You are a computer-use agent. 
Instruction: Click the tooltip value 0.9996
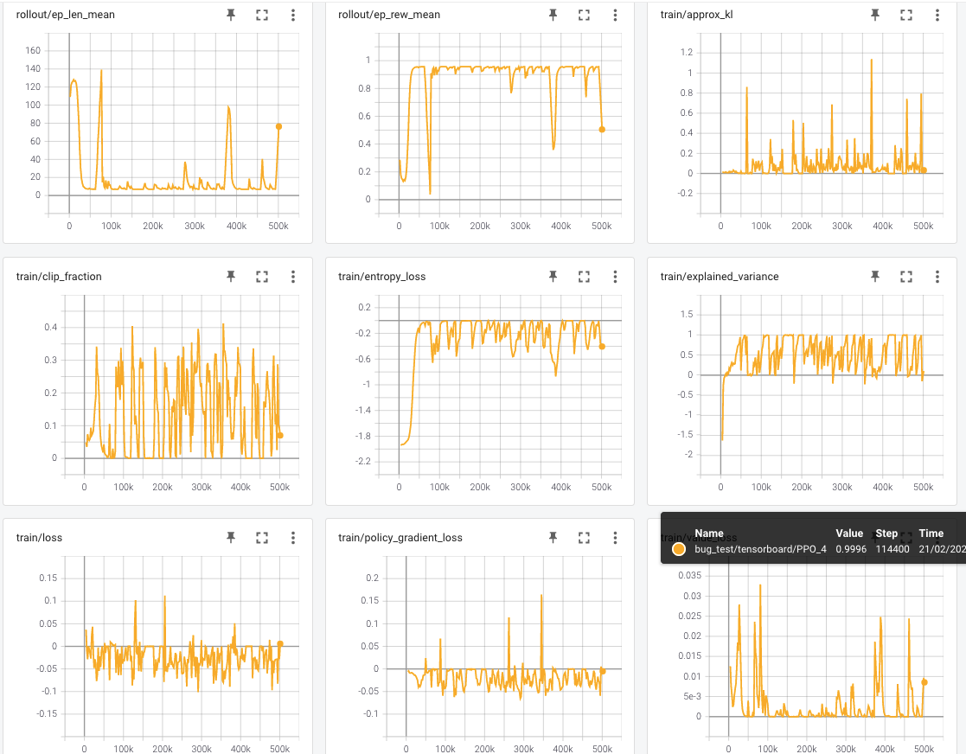click(851, 549)
